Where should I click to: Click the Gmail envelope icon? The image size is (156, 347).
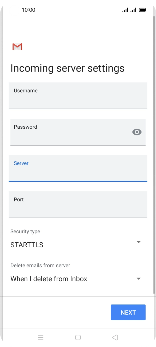click(x=17, y=46)
